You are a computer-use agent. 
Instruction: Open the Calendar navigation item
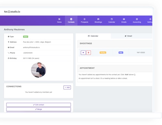pyautogui.click(x=111, y=21)
